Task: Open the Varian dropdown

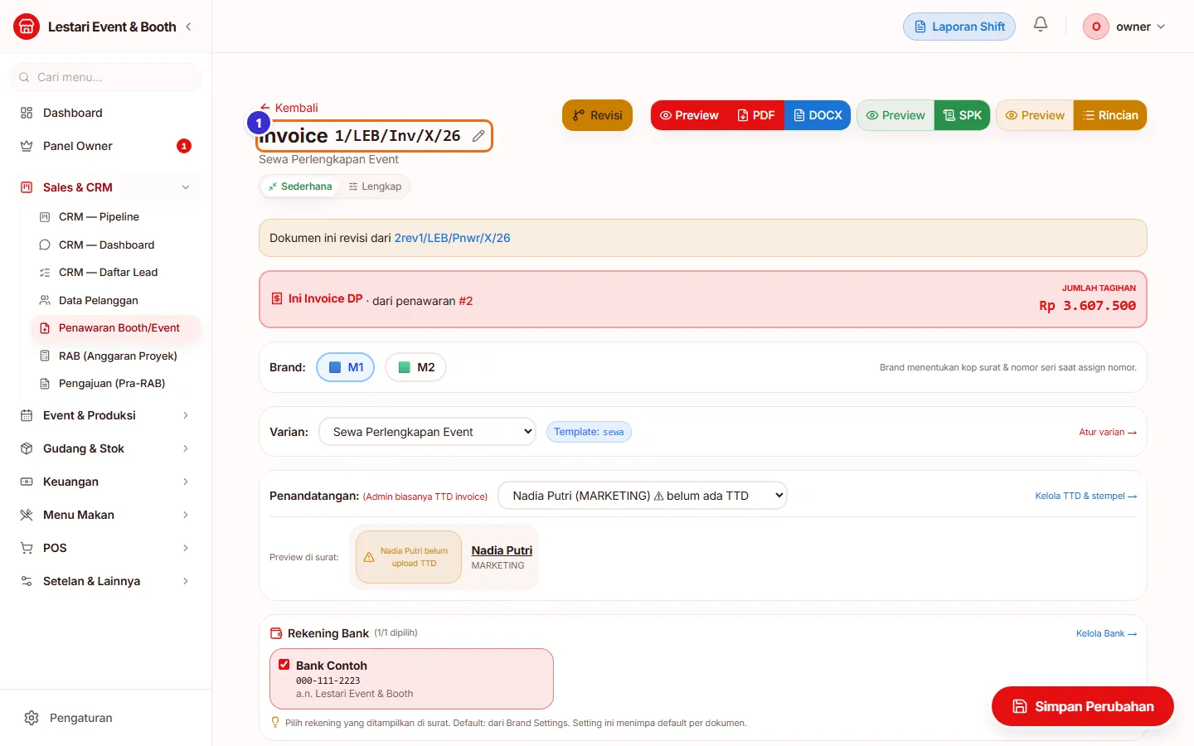Action: (427, 432)
